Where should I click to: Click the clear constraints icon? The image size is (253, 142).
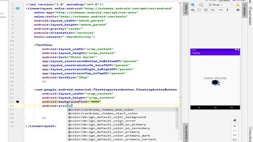click(206, 10)
